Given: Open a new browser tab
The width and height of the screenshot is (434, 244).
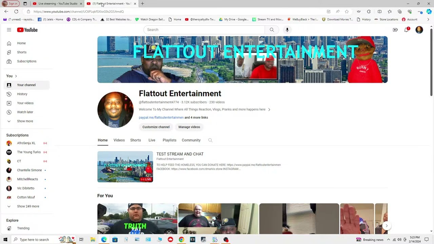Looking at the screenshot, I should (142, 3).
